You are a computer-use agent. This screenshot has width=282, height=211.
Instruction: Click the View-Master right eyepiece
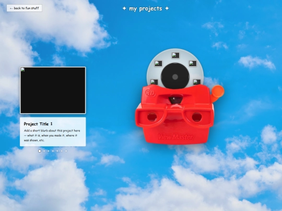(x=197, y=117)
